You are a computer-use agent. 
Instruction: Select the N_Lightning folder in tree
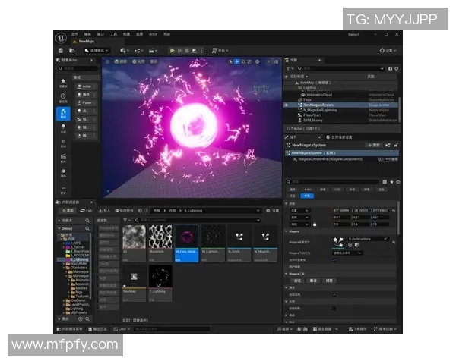click(79, 259)
